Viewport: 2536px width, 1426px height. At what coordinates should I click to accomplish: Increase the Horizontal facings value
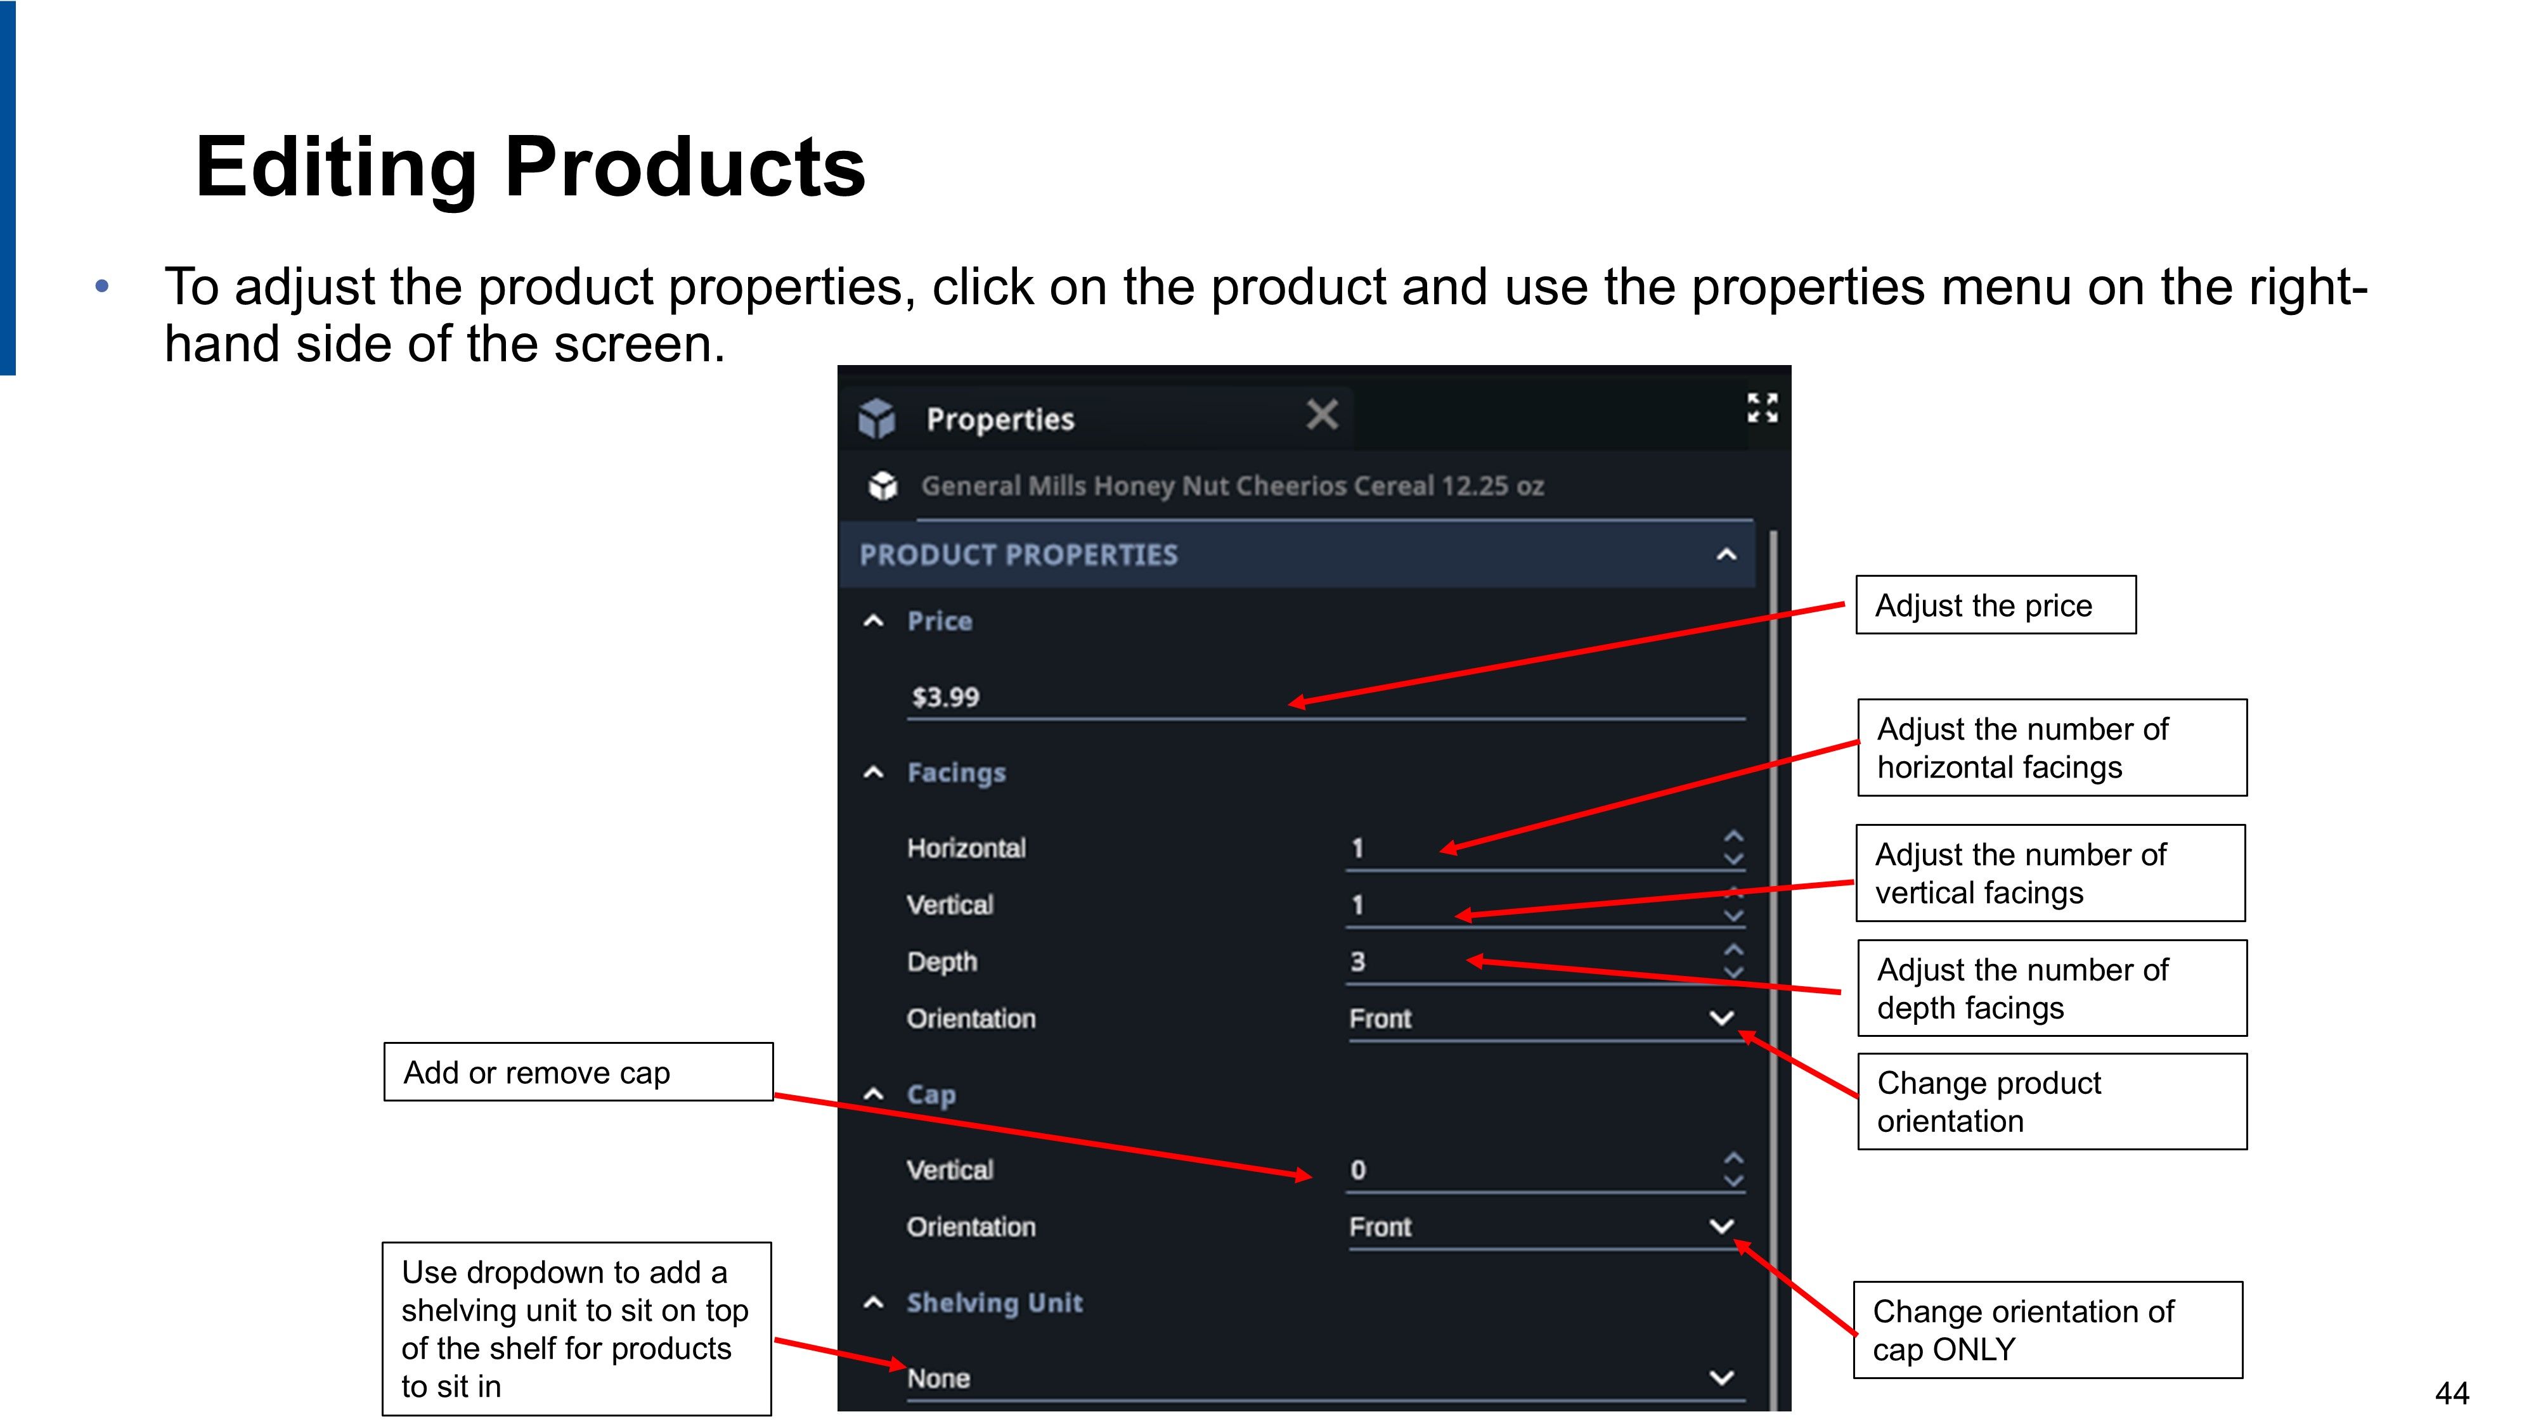[1733, 837]
